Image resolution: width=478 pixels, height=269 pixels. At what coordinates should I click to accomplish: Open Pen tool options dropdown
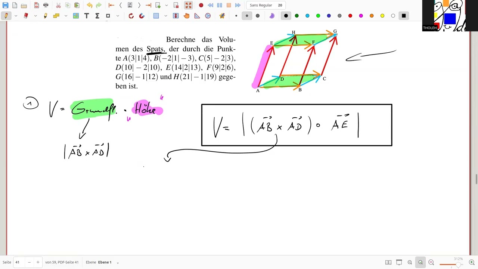pyautogui.click(x=16, y=16)
